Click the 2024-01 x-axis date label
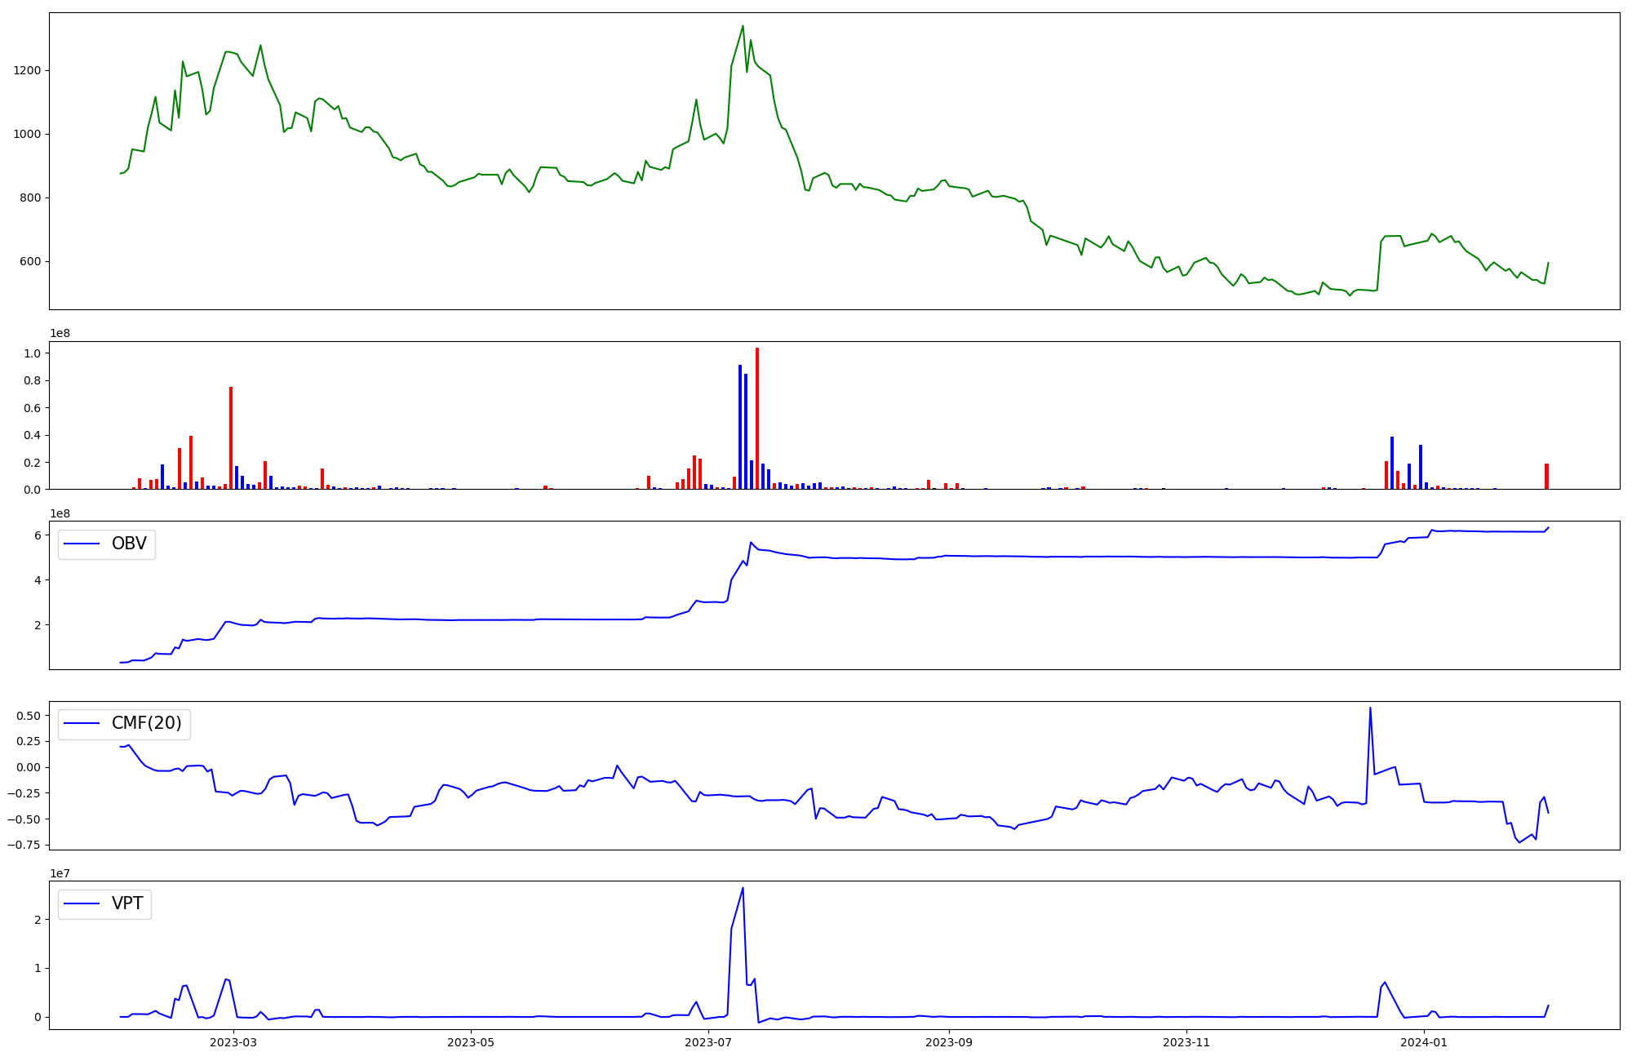The width and height of the screenshot is (1632, 1061). (1424, 1042)
